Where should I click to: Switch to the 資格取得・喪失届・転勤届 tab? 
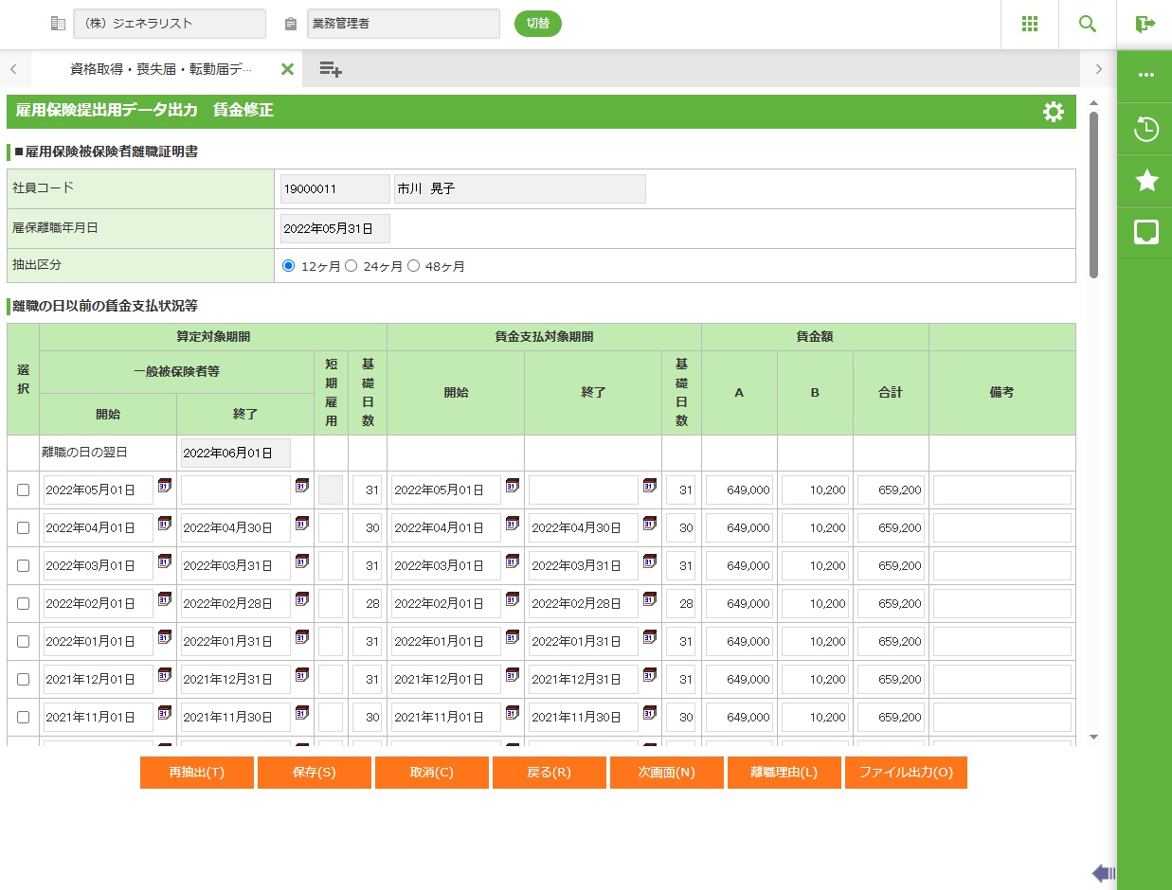pyautogui.click(x=161, y=69)
